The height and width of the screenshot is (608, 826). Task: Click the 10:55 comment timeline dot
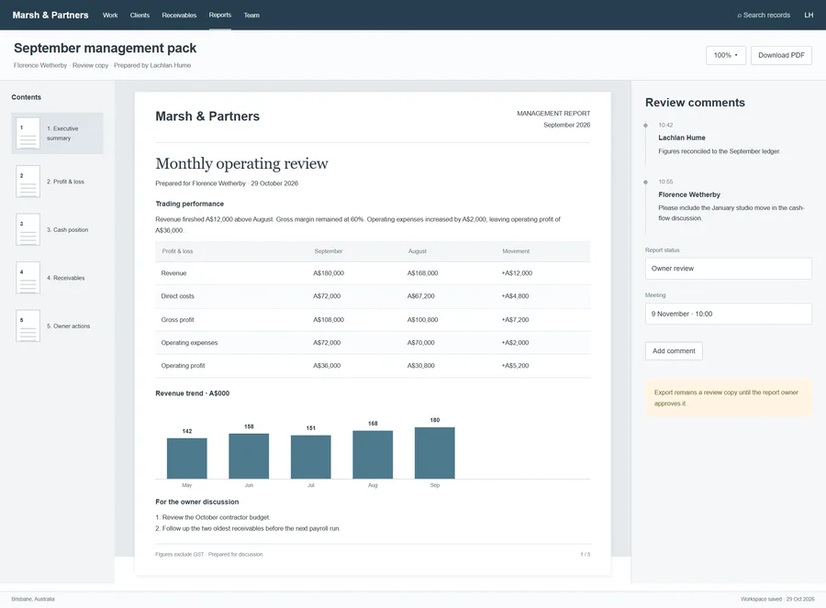click(645, 182)
